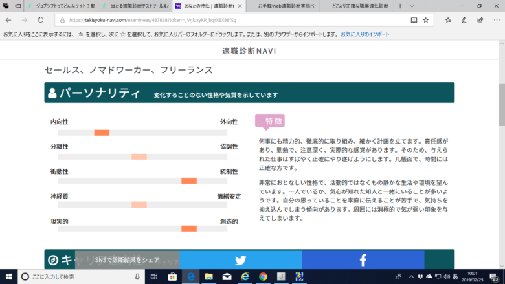Click the 内向性 外向性 scale marker
The height and width of the screenshot is (284, 505).
coord(102,133)
